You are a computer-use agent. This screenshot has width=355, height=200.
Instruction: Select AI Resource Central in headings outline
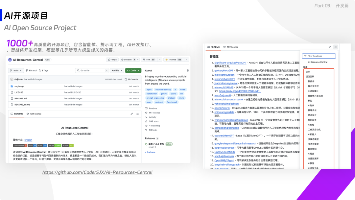[318, 62]
